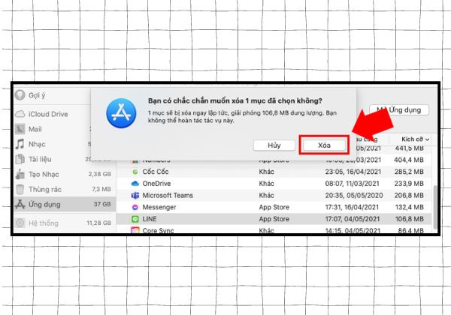Click date 08:07, 11/03/2021
Image resolution: width=451 pixels, height=315 pixels.
pos(352,184)
